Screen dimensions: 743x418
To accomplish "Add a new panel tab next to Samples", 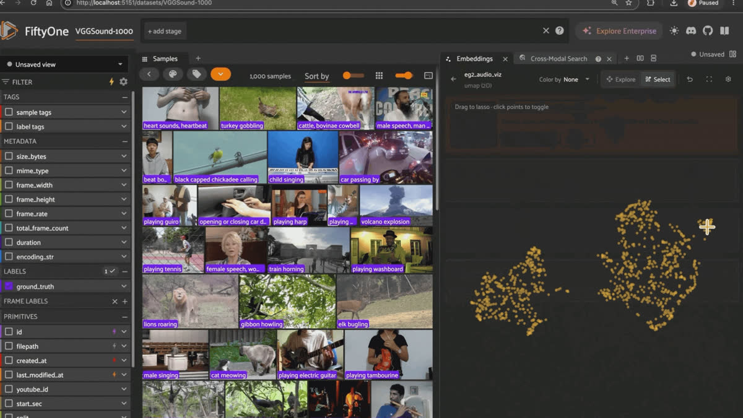I will tap(198, 58).
